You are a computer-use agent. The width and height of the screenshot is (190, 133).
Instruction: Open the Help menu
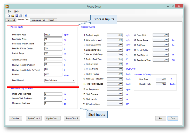17,11
